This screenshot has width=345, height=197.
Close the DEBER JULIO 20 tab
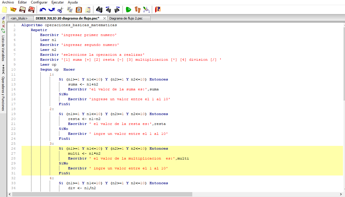pos(104,18)
